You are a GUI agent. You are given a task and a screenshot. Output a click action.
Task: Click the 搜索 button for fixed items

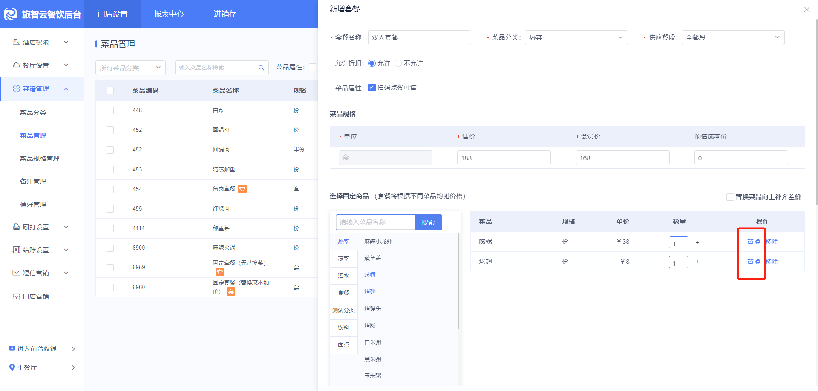pos(428,222)
